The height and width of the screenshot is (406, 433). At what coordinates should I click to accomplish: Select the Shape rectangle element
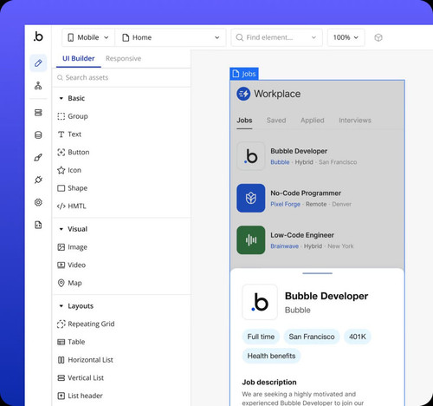click(61, 188)
